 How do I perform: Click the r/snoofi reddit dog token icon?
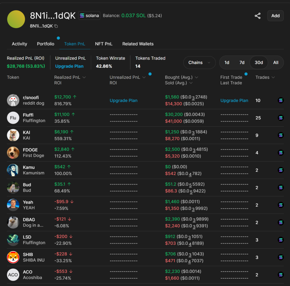(x=13, y=100)
